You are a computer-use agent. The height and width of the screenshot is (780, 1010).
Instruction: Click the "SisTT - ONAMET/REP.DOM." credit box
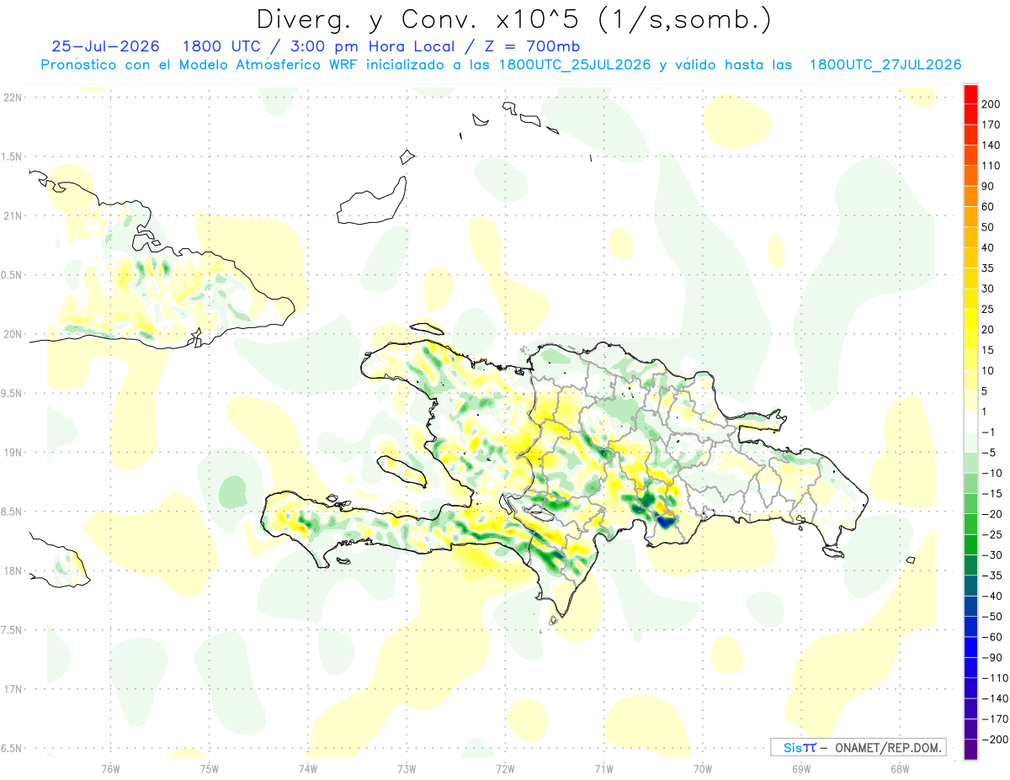[858, 747]
